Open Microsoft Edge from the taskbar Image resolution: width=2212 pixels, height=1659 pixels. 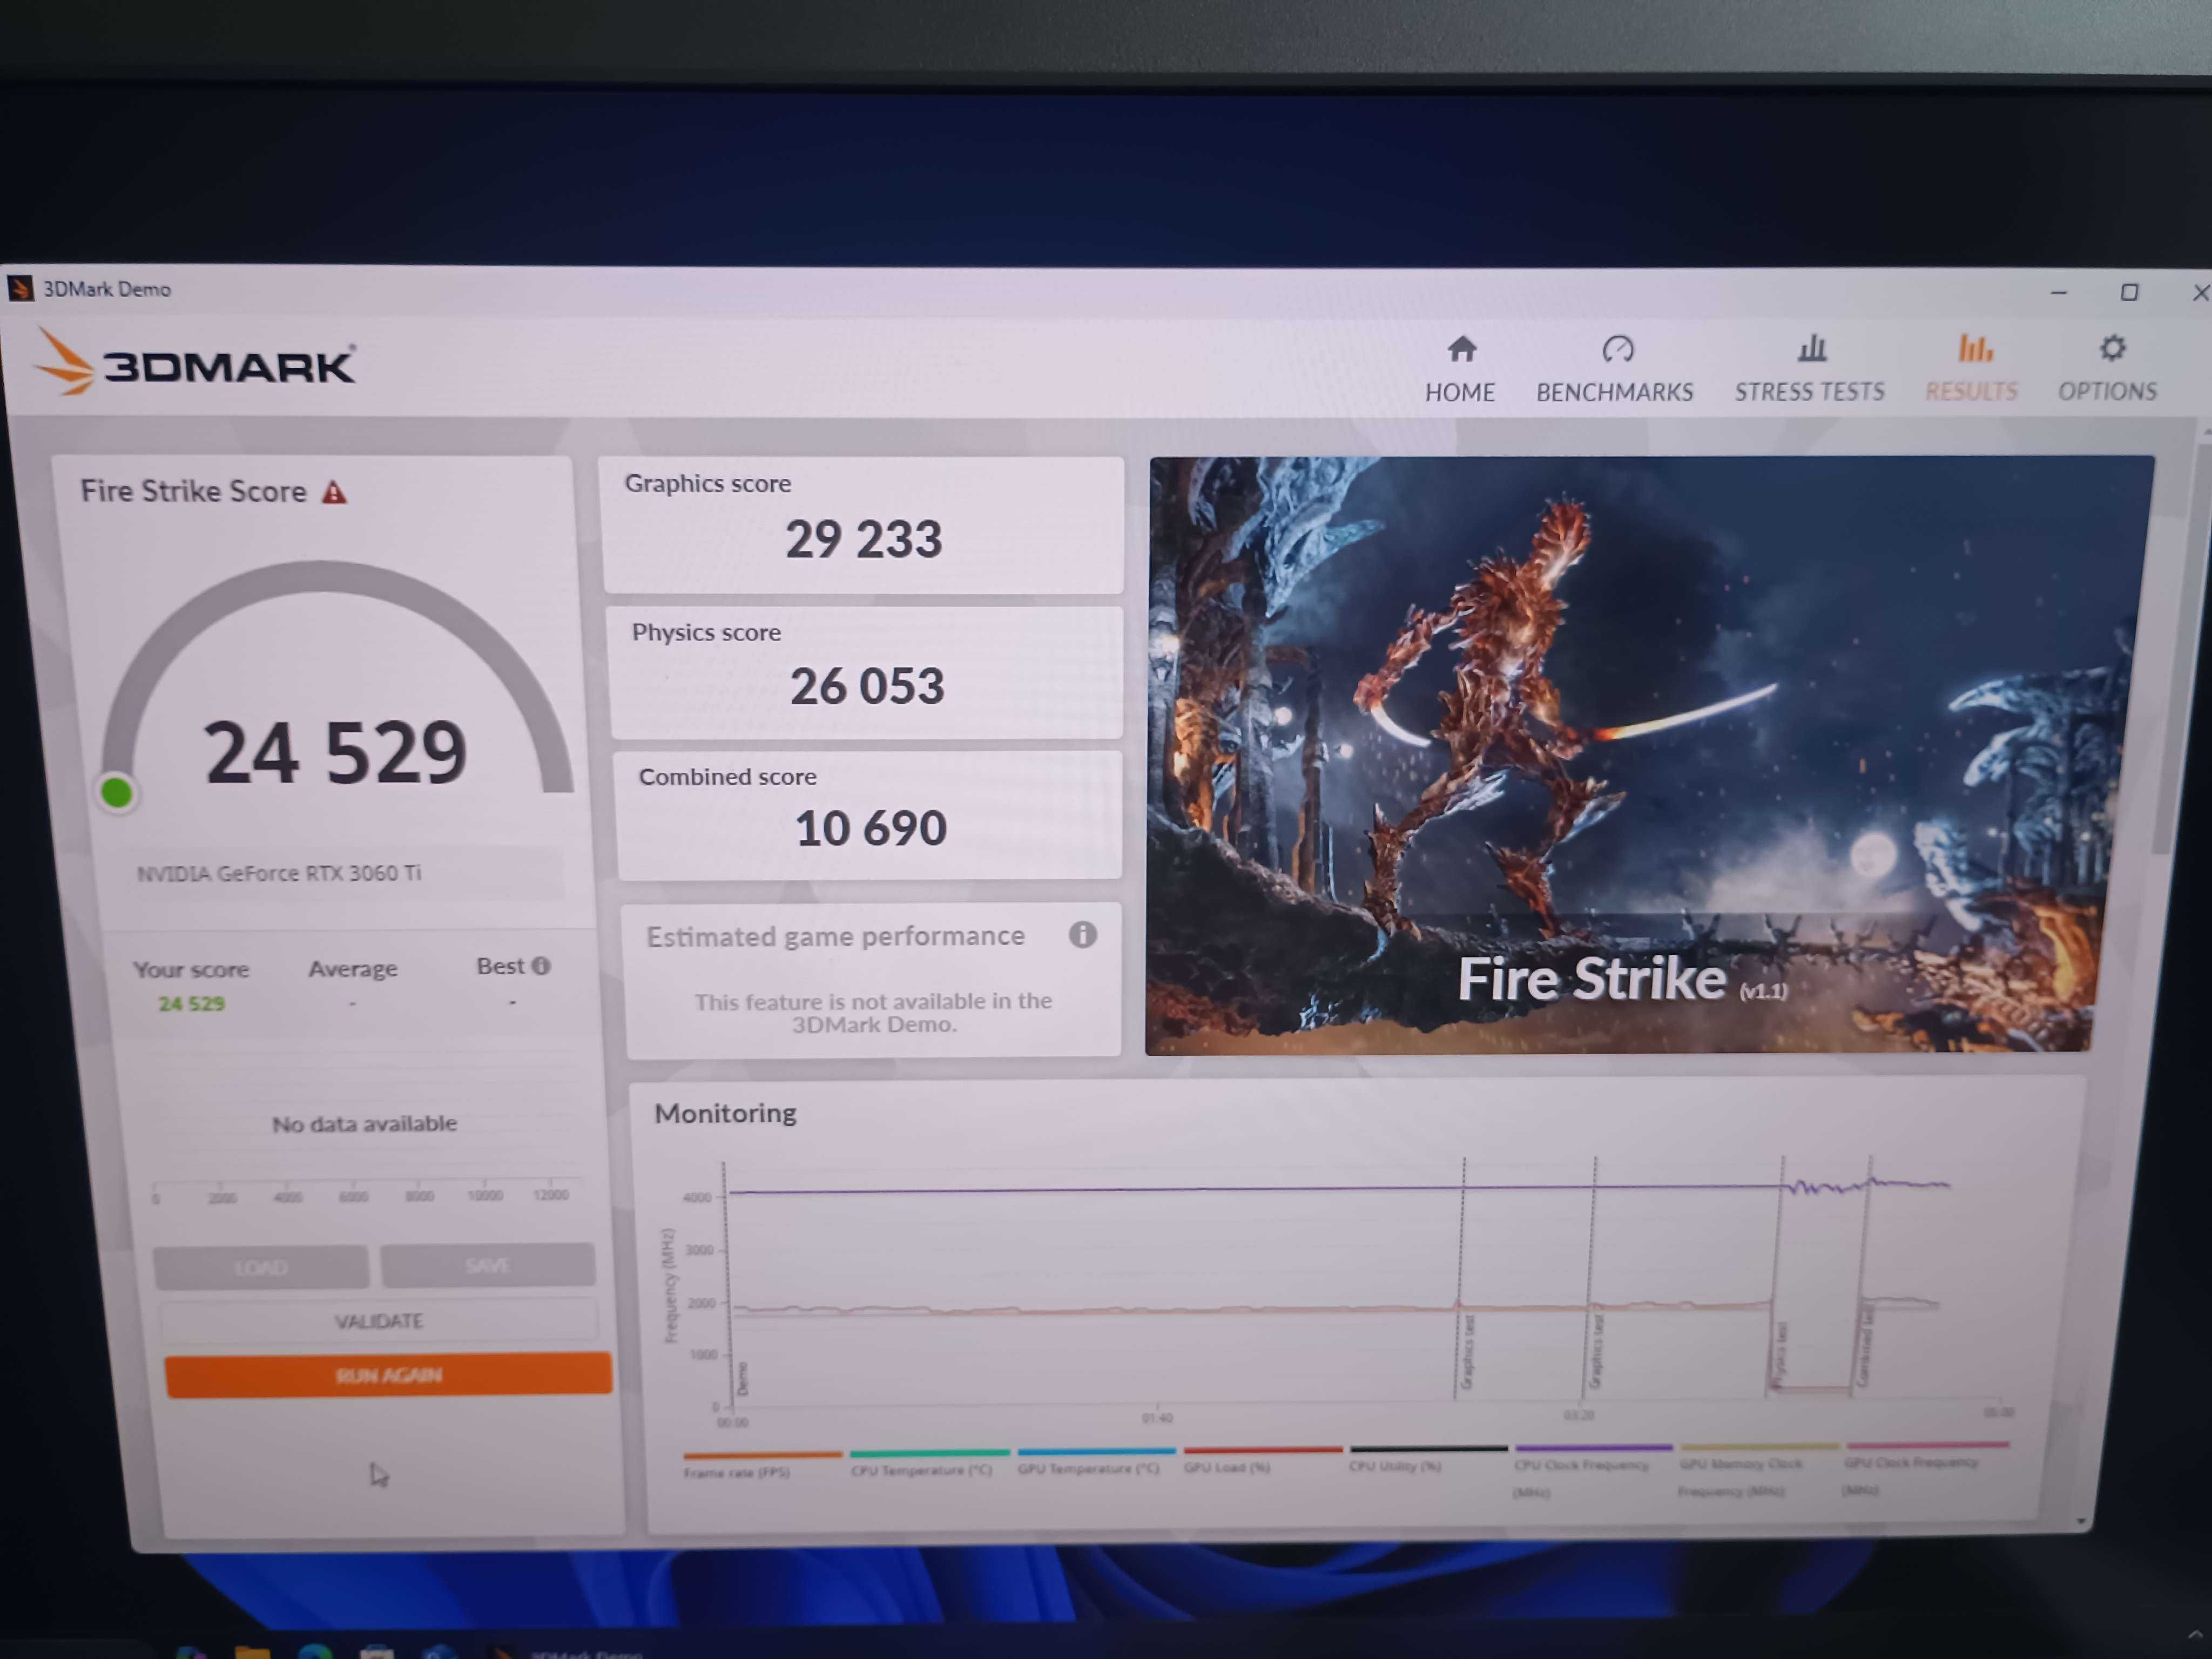[x=315, y=1651]
